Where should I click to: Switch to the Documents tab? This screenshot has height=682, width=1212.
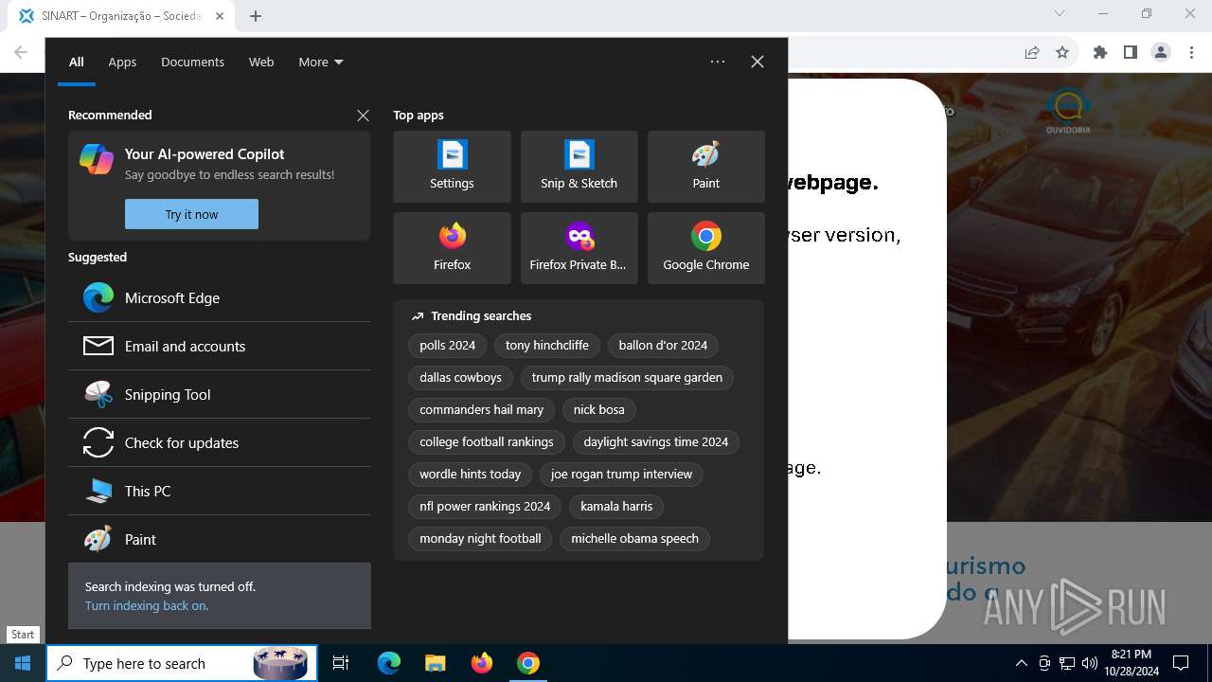click(192, 62)
